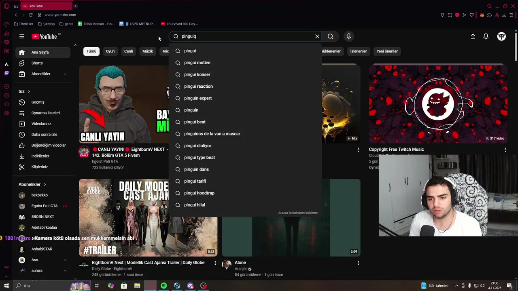518x291 pixels.
Task: Expand the Abonelikler subscriptions header
Action: click(x=32, y=184)
